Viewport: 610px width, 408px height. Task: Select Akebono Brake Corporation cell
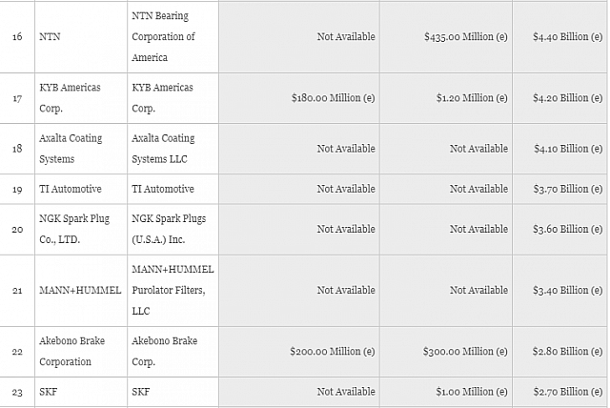[x=81, y=352]
